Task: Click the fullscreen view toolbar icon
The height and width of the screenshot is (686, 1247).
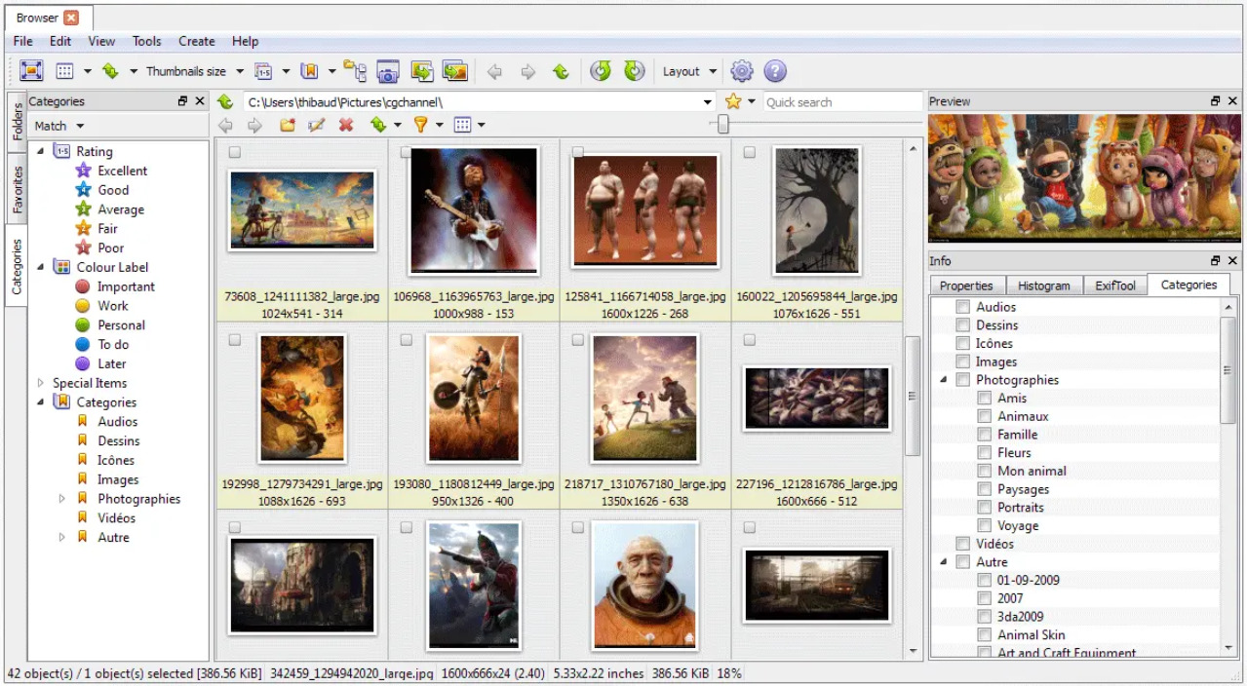Action: point(31,71)
